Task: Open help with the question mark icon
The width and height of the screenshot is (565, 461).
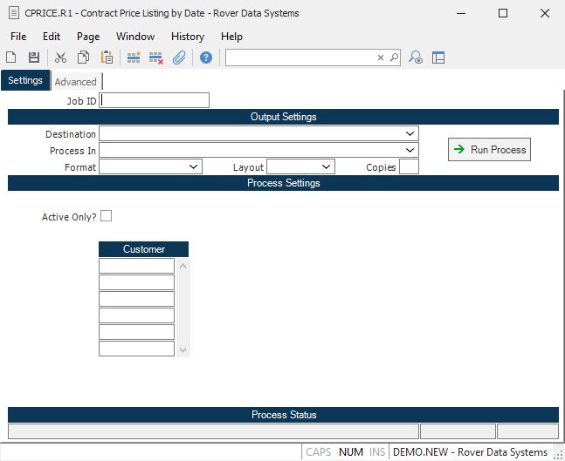Action: pos(206,58)
